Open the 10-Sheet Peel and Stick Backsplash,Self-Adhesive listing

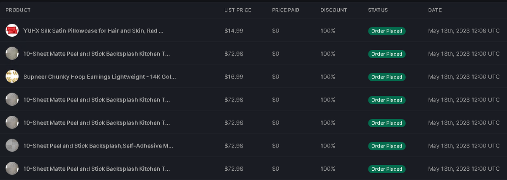click(x=98, y=146)
